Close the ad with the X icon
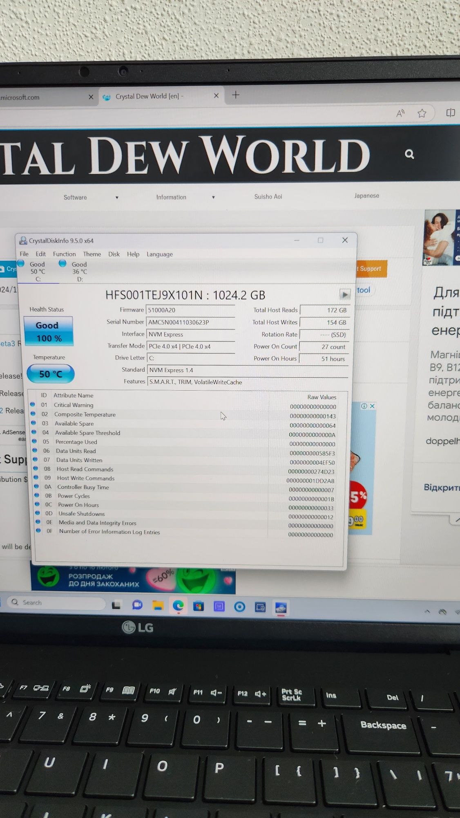Viewport: 460px width, 818px height. [372, 406]
